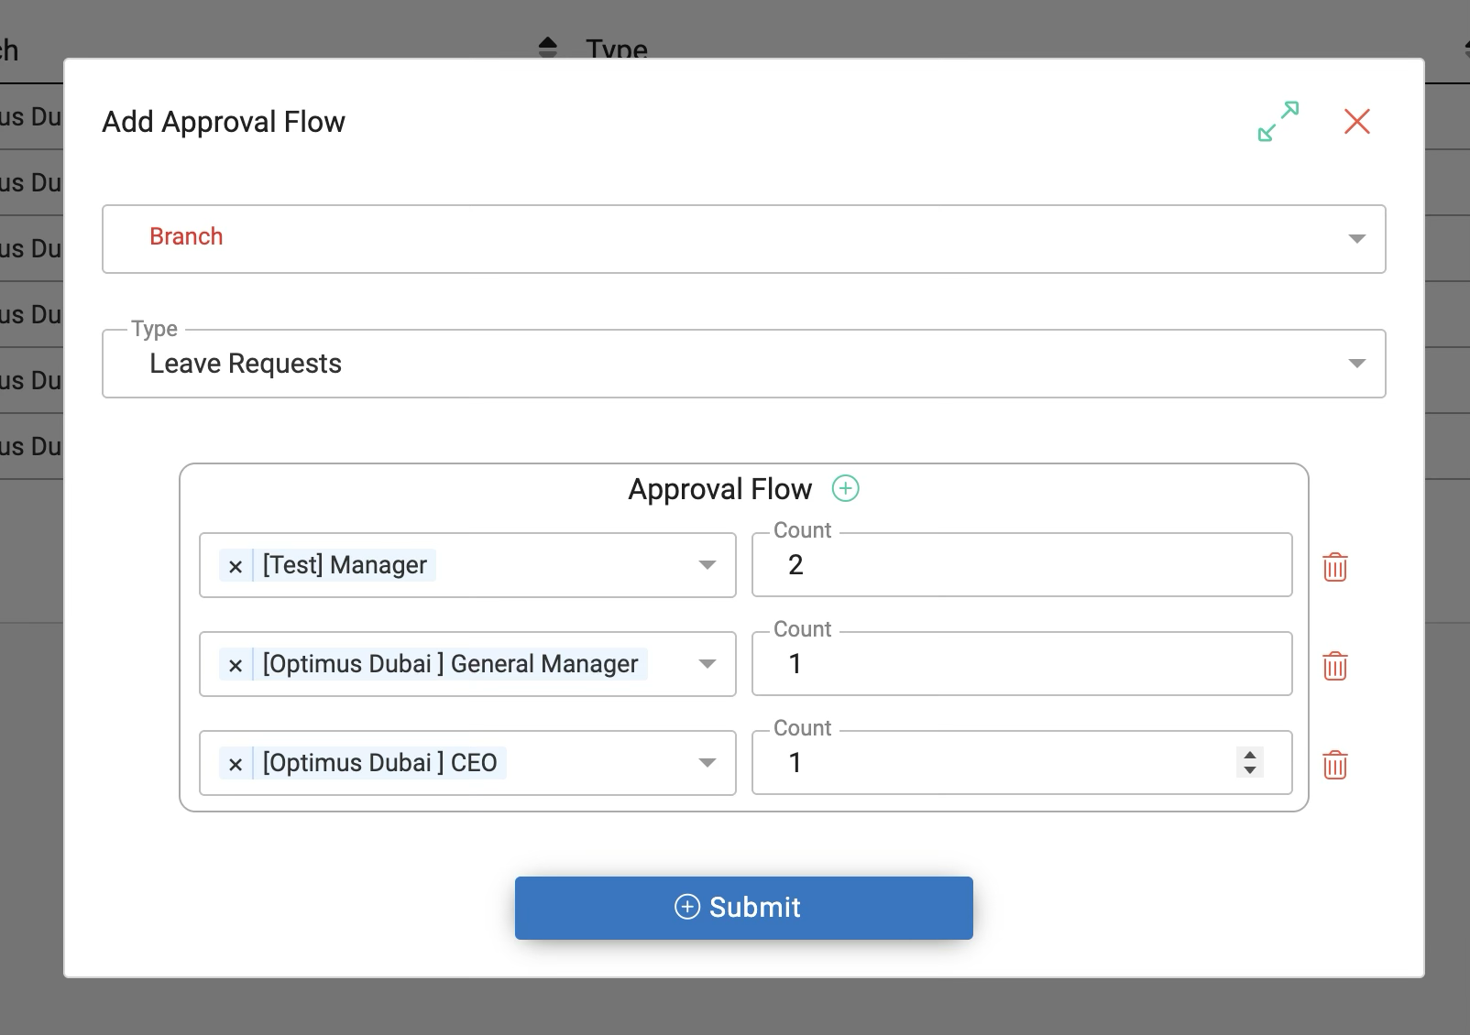This screenshot has width=1470, height=1035.
Task: Remove the General Manager chip
Action: [236, 665]
